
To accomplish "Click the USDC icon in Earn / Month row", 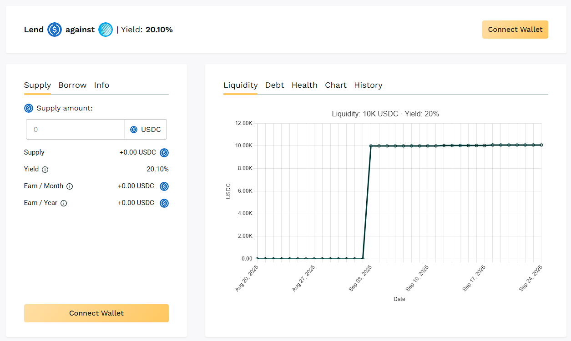I will click(x=164, y=186).
